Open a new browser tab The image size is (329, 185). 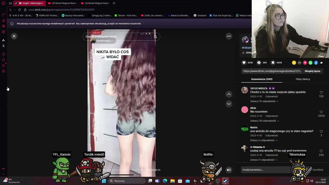point(114,3)
